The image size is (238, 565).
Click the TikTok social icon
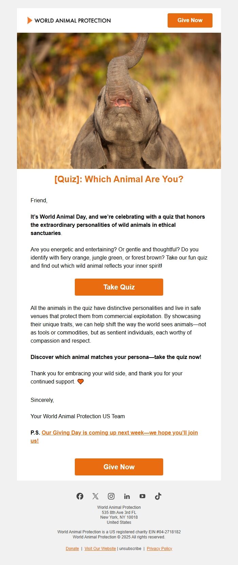pos(158,496)
